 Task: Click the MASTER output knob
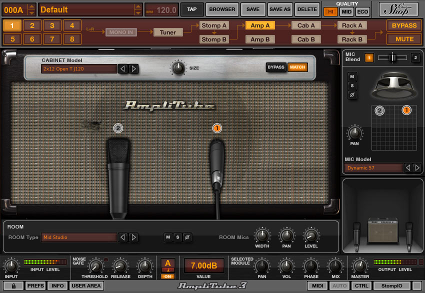tap(360, 266)
